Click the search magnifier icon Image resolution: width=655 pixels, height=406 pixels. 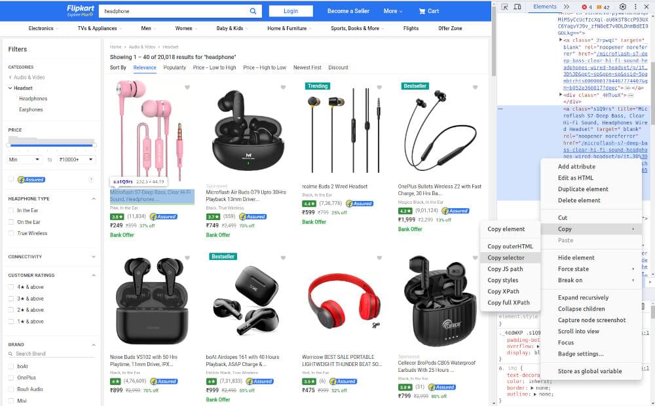click(x=253, y=10)
